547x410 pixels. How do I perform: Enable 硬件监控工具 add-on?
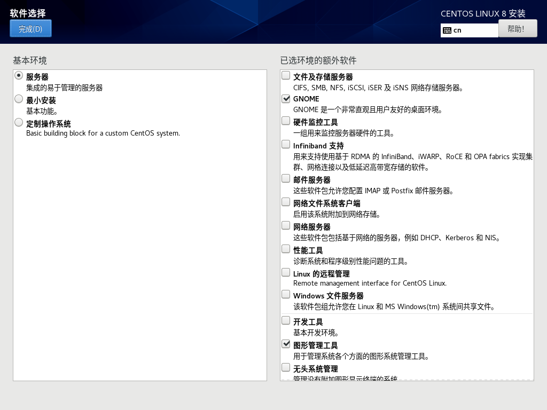(286, 121)
